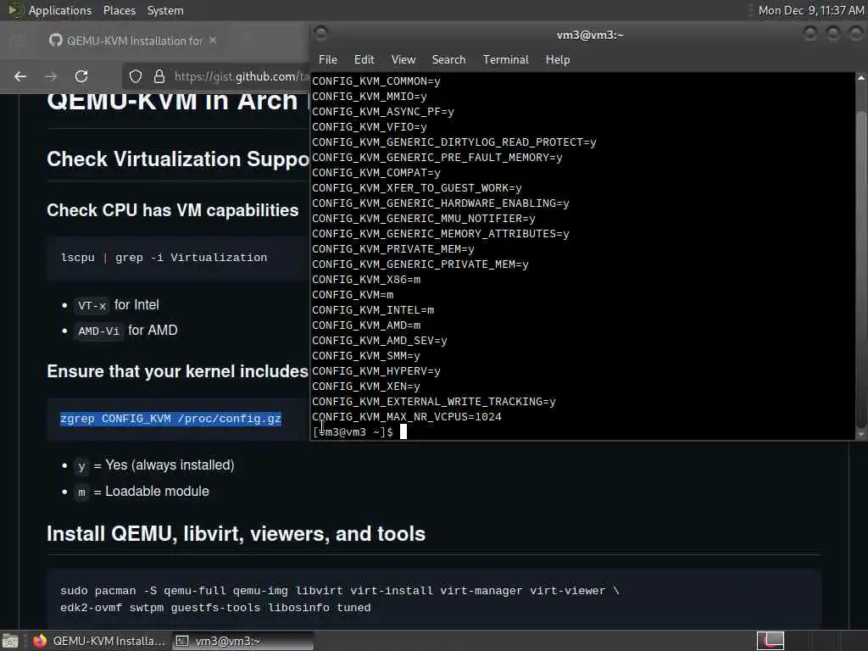Screen dimensions: 868x651
Task: Open the terminal File menu
Action: click(x=328, y=59)
